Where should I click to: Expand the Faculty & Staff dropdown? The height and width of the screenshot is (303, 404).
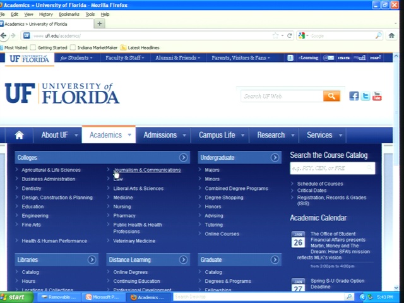(x=125, y=57)
